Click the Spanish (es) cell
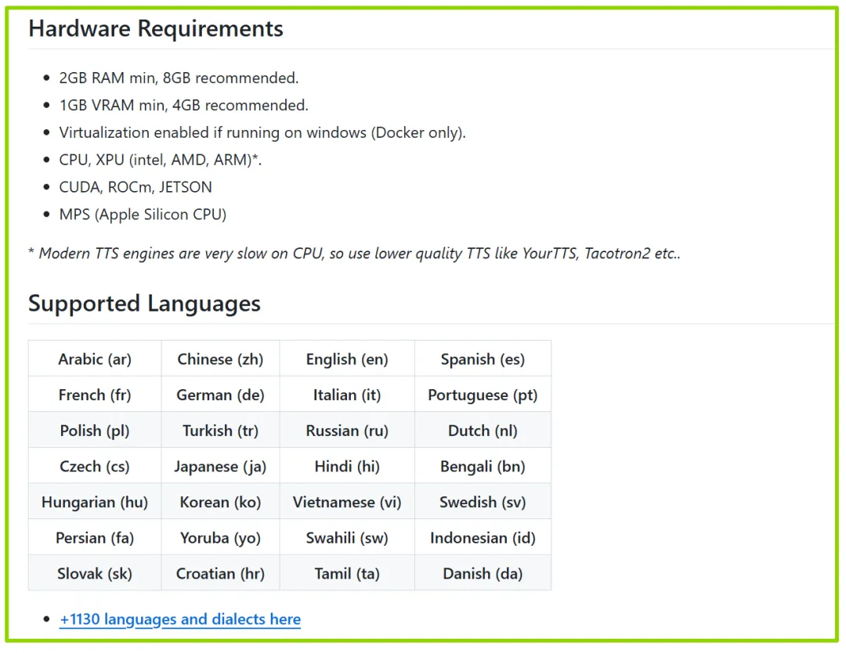This screenshot has width=846, height=653. [x=483, y=359]
